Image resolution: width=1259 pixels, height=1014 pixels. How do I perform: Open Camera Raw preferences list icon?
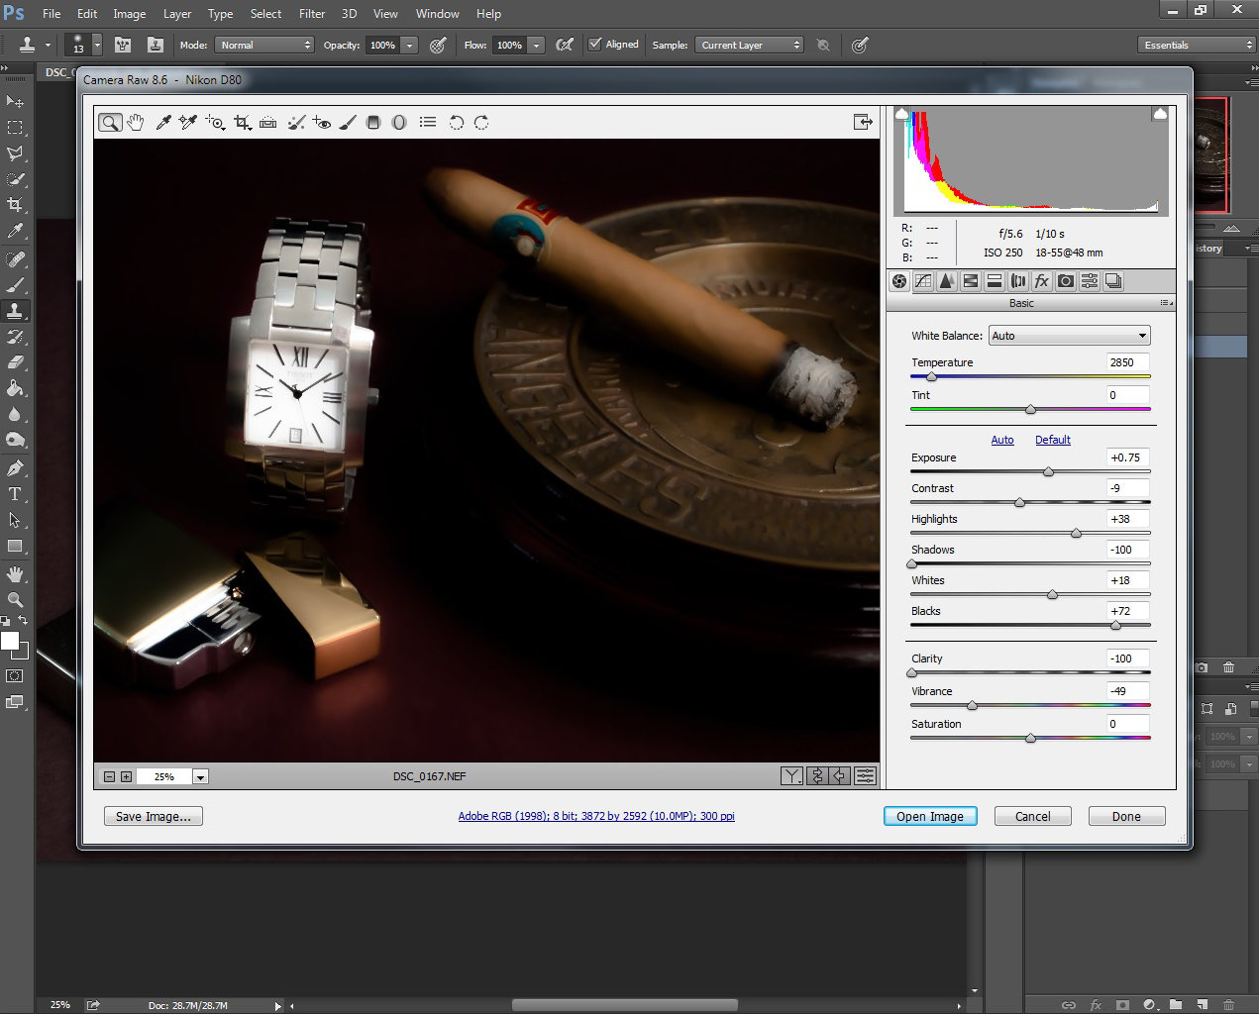pos(428,123)
